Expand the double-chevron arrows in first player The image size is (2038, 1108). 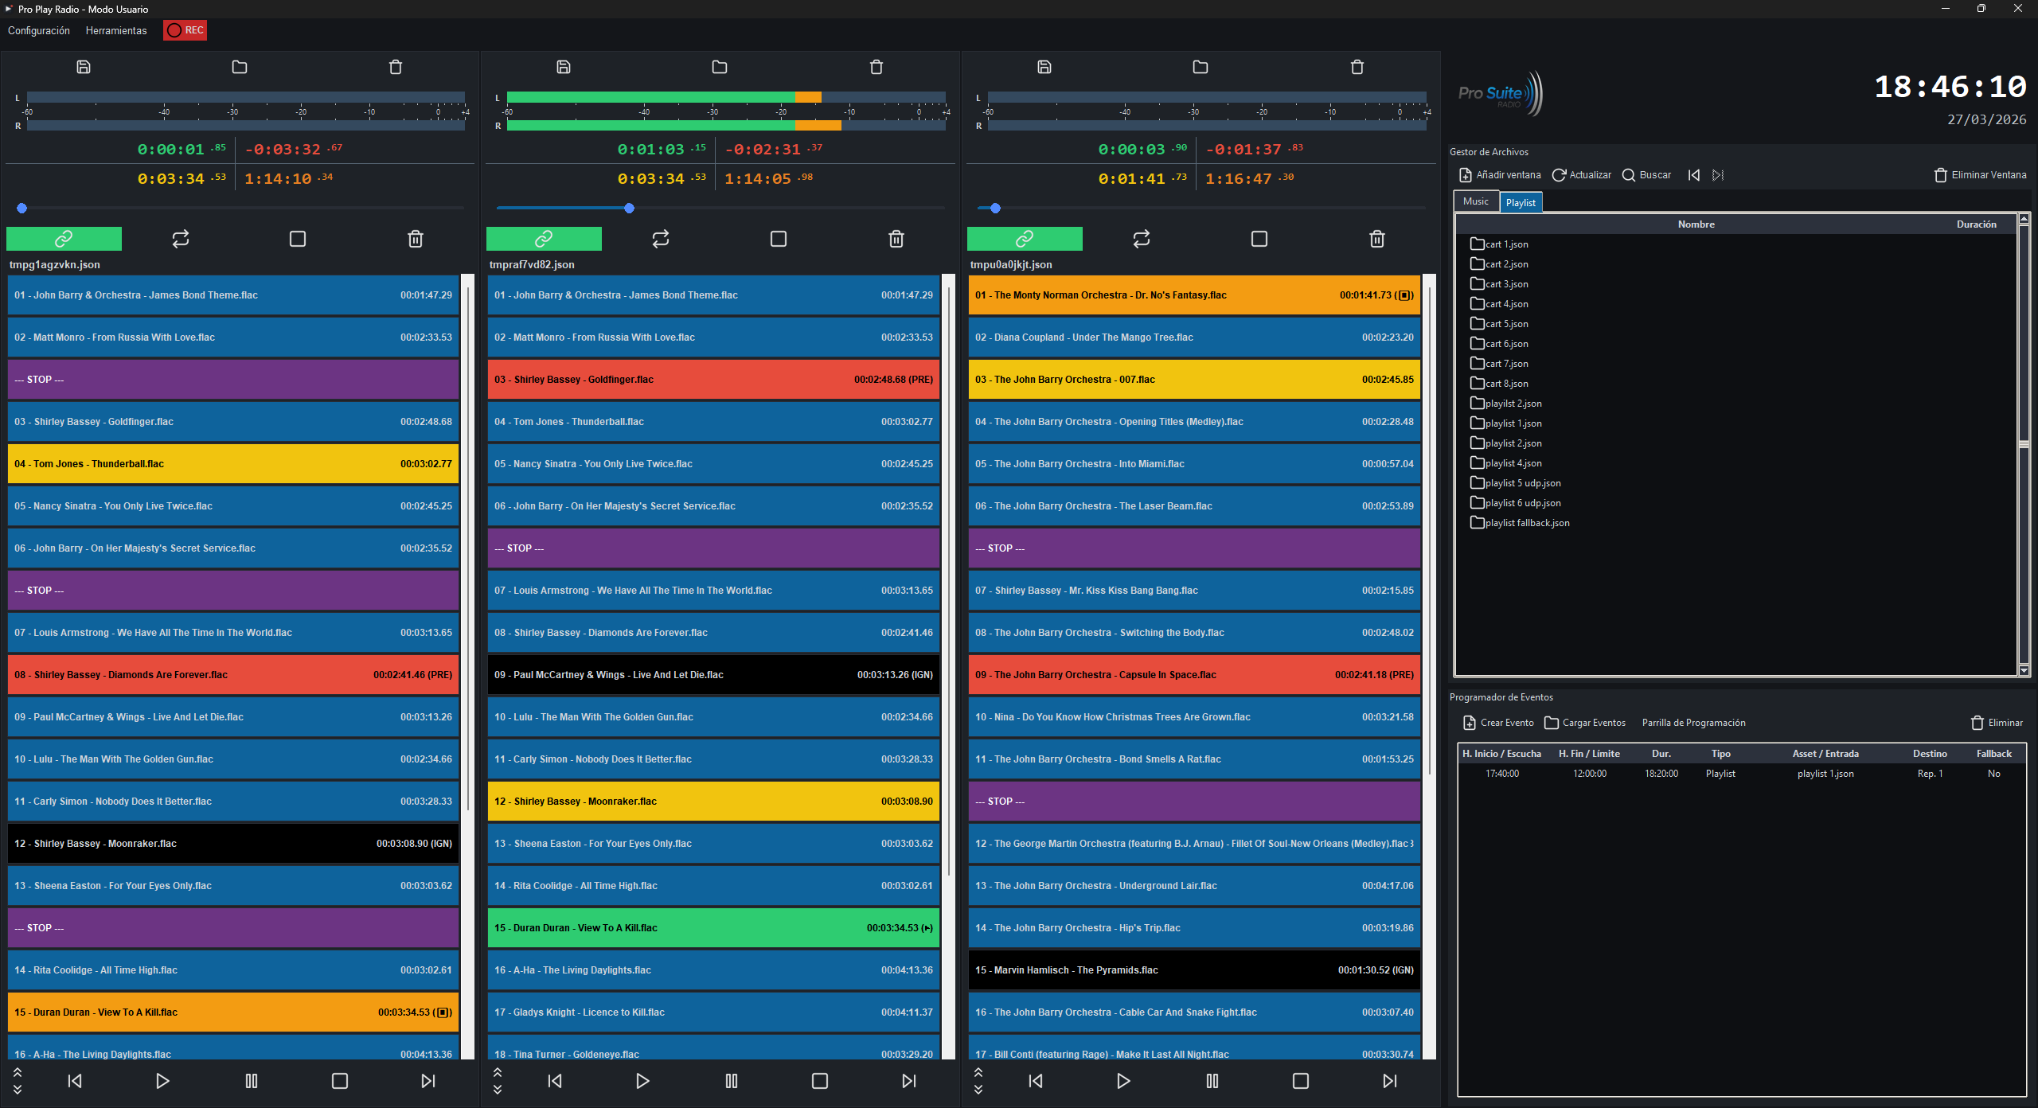click(x=18, y=1081)
